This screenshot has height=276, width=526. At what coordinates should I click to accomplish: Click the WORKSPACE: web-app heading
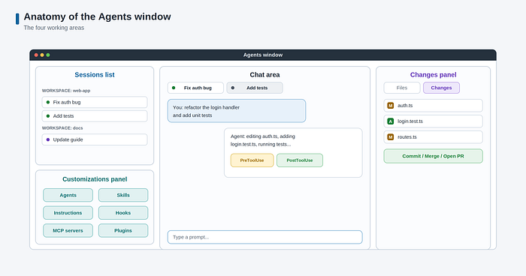click(66, 91)
